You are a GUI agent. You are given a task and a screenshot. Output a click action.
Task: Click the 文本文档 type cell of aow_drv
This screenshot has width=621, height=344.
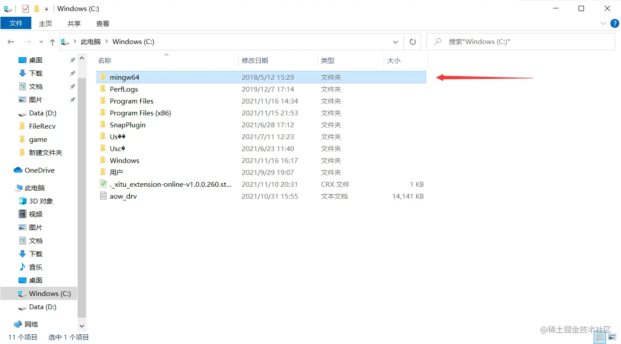click(334, 196)
